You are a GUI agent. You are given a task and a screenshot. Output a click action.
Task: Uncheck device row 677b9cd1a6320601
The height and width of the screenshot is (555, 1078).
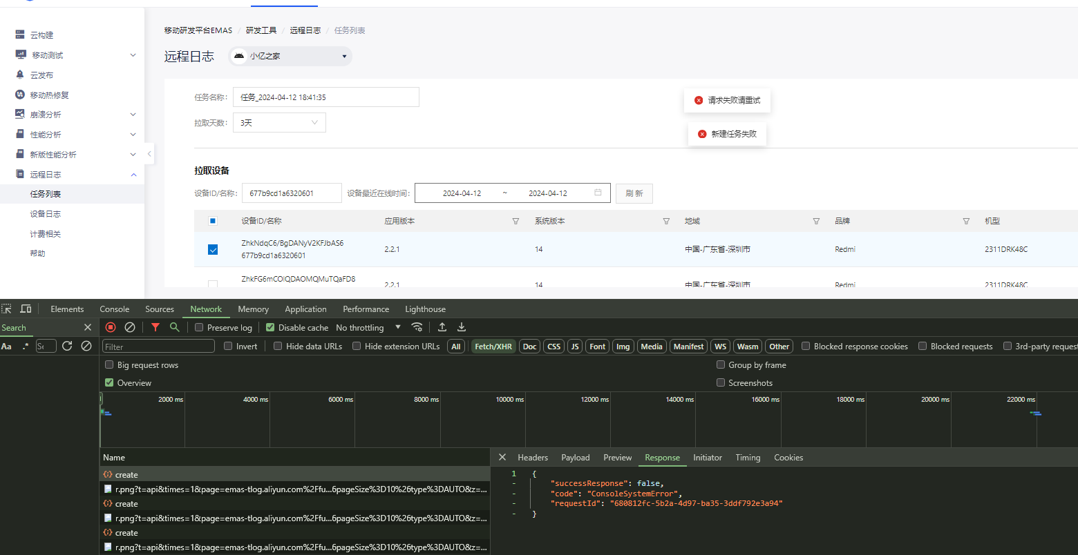pos(213,249)
